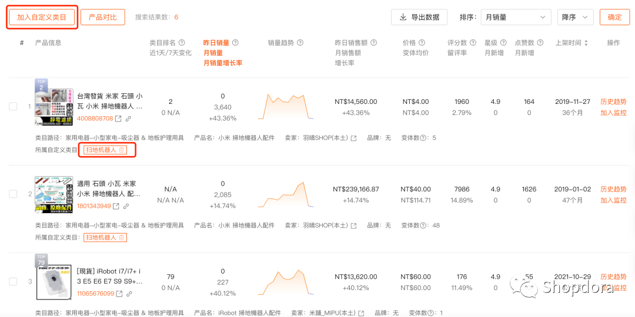
Task: Click title 適用 石頭 小瓦 米家
Action: tap(109, 189)
